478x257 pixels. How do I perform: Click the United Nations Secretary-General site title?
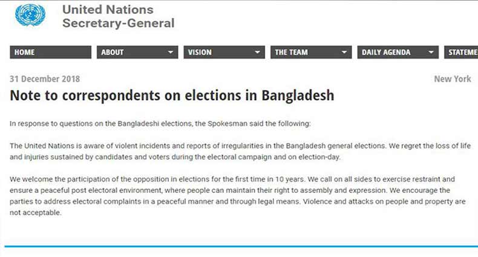pyautogui.click(x=118, y=17)
